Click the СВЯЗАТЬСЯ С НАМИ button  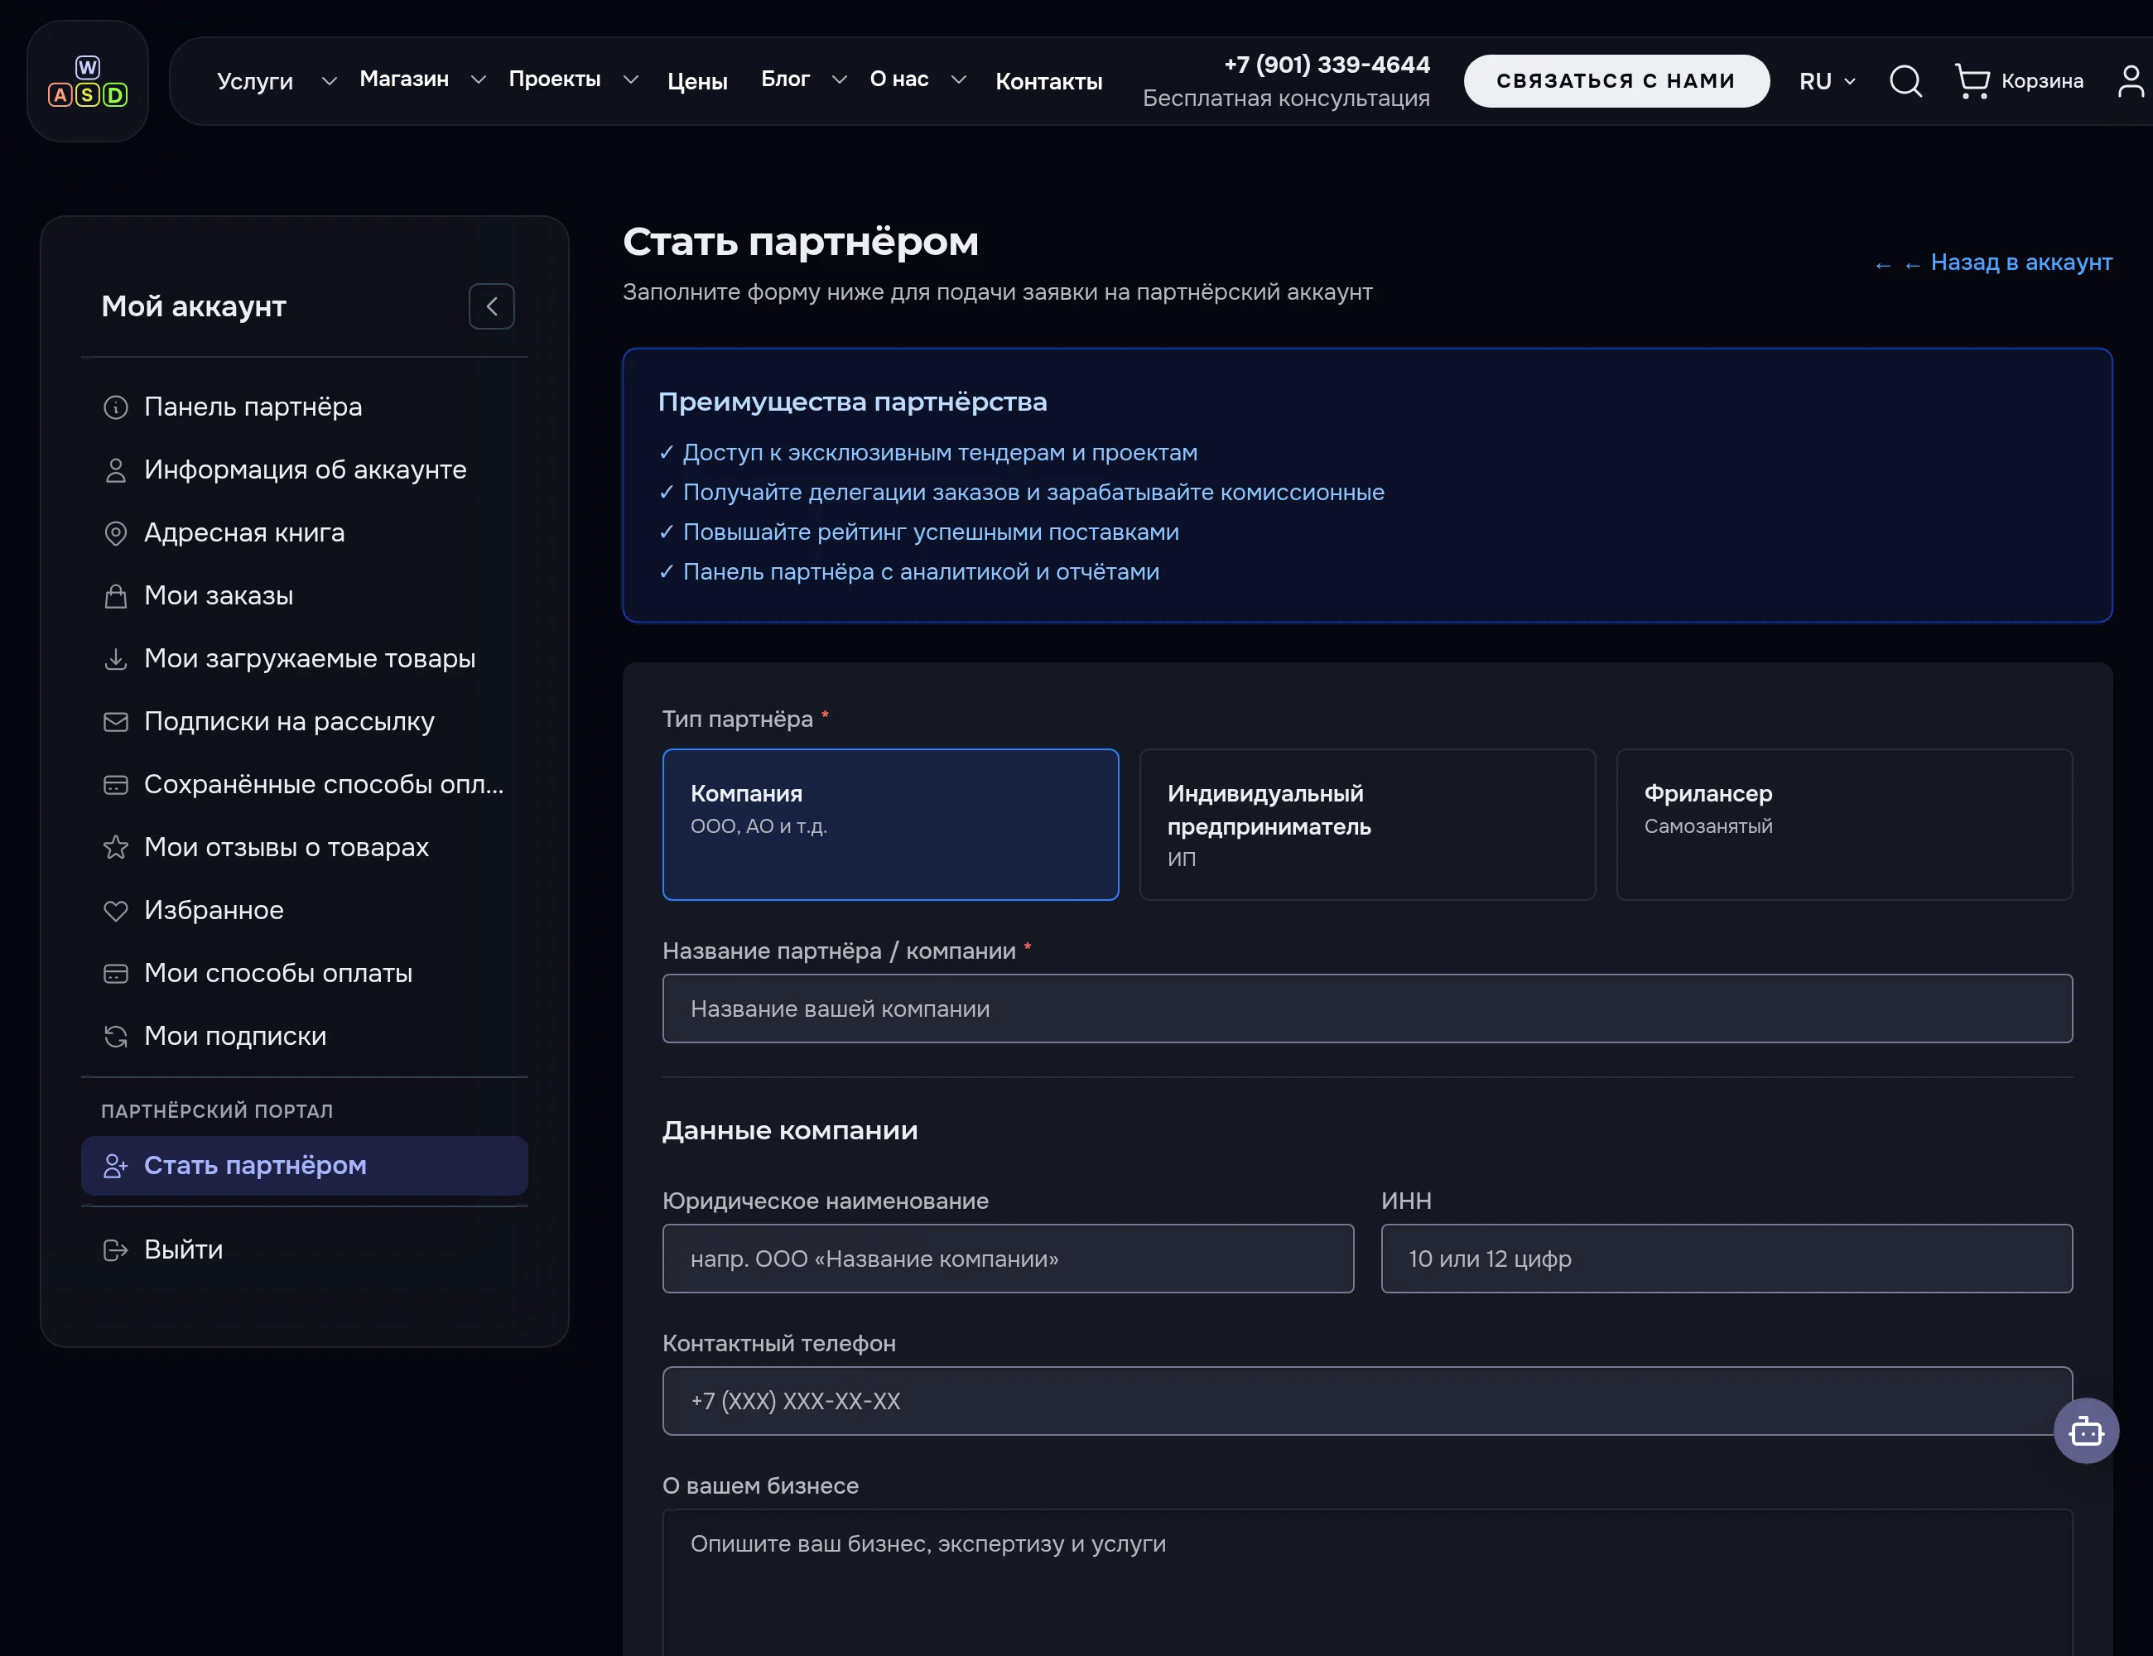coord(1616,81)
